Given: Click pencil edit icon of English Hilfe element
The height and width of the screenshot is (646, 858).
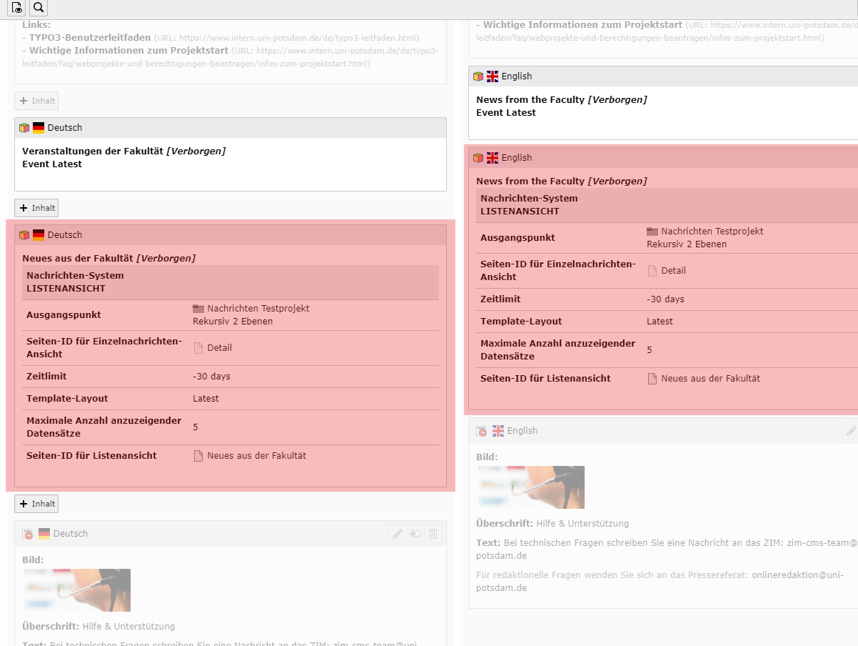Looking at the screenshot, I should (x=850, y=431).
